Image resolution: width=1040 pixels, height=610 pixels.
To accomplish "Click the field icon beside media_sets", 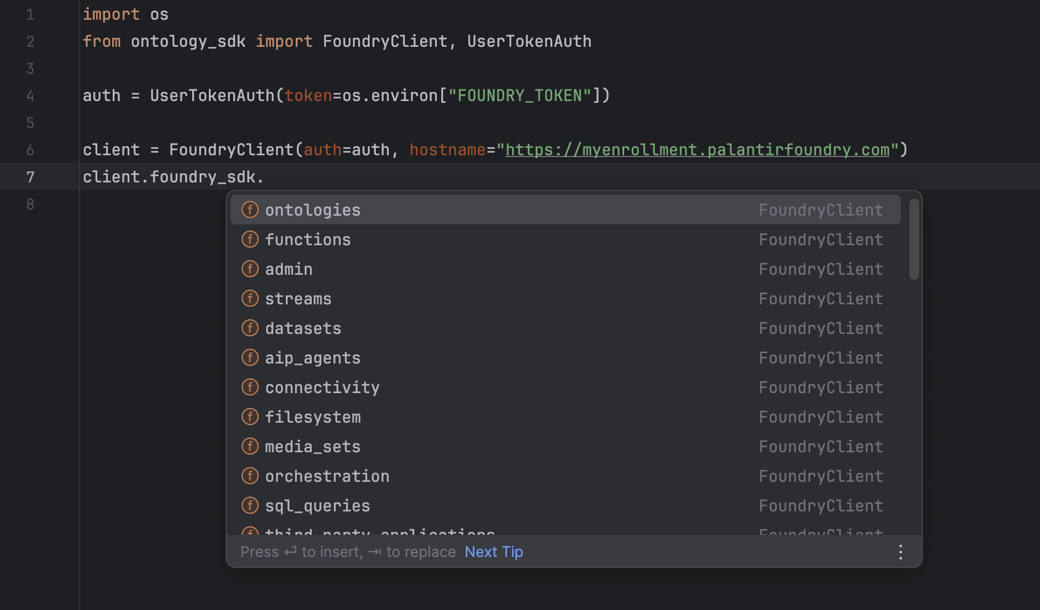I will 250,446.
